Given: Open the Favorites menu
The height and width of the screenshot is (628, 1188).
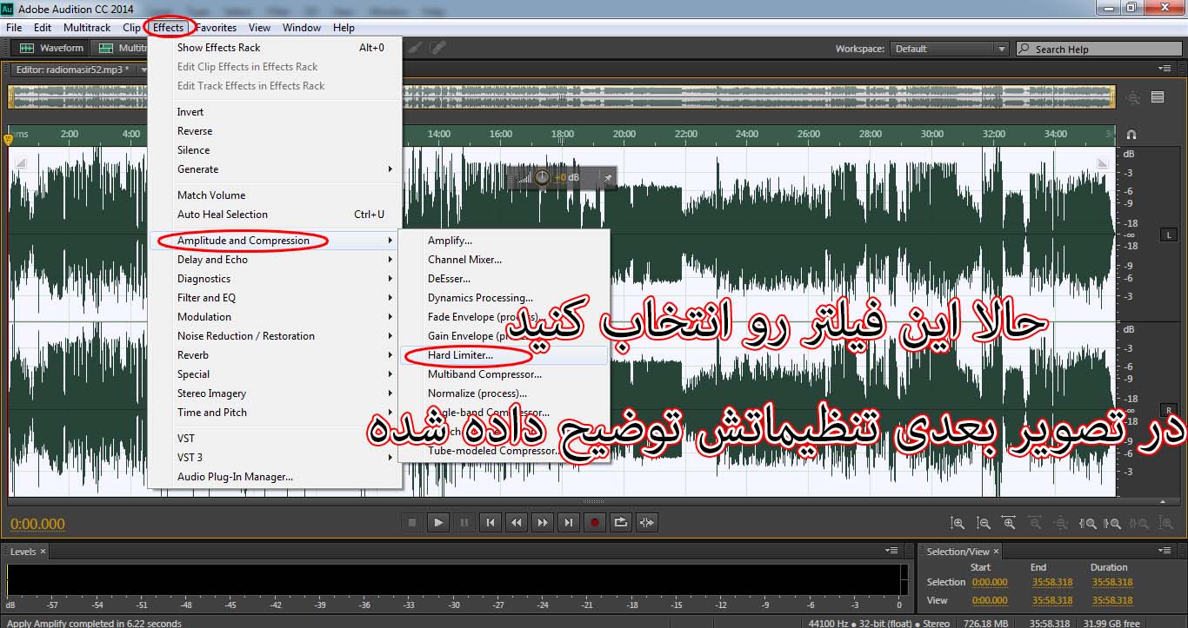Looking at the screenshot, I should (x=216, y=28).
